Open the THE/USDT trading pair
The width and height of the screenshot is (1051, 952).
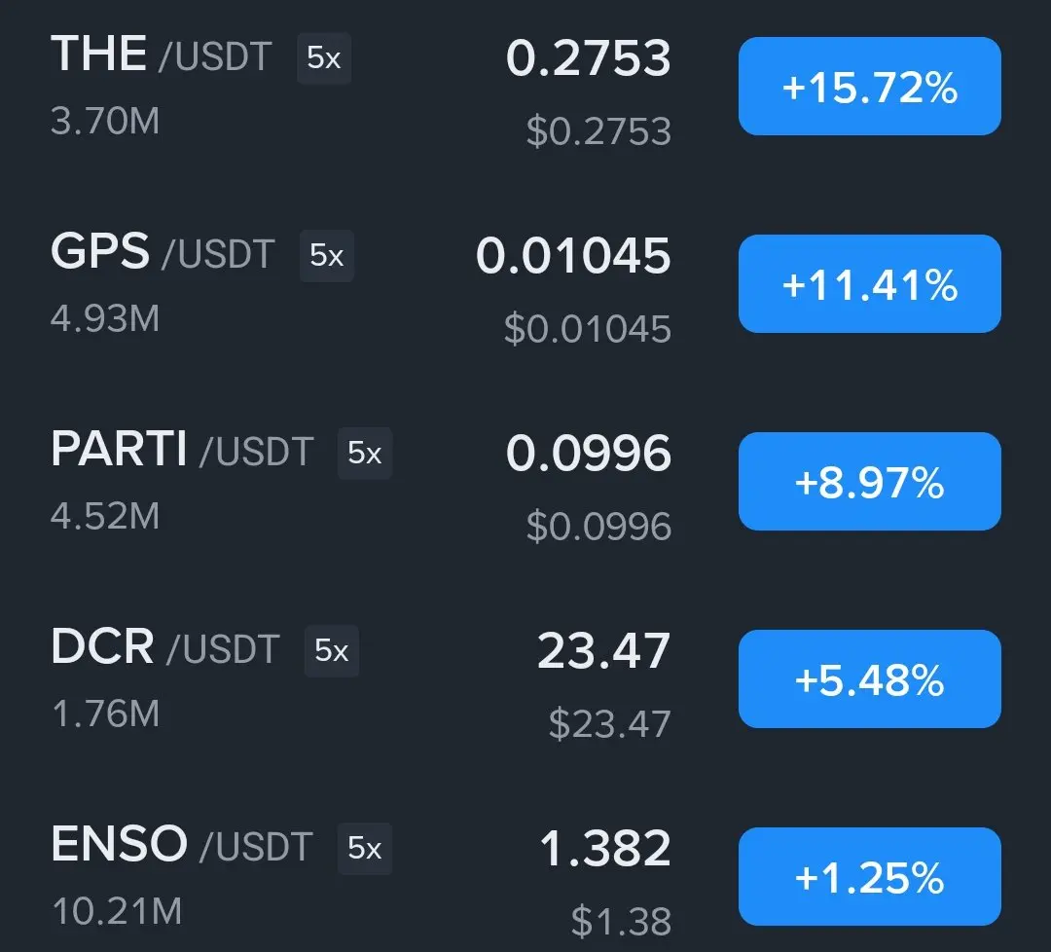click(162, 55)
